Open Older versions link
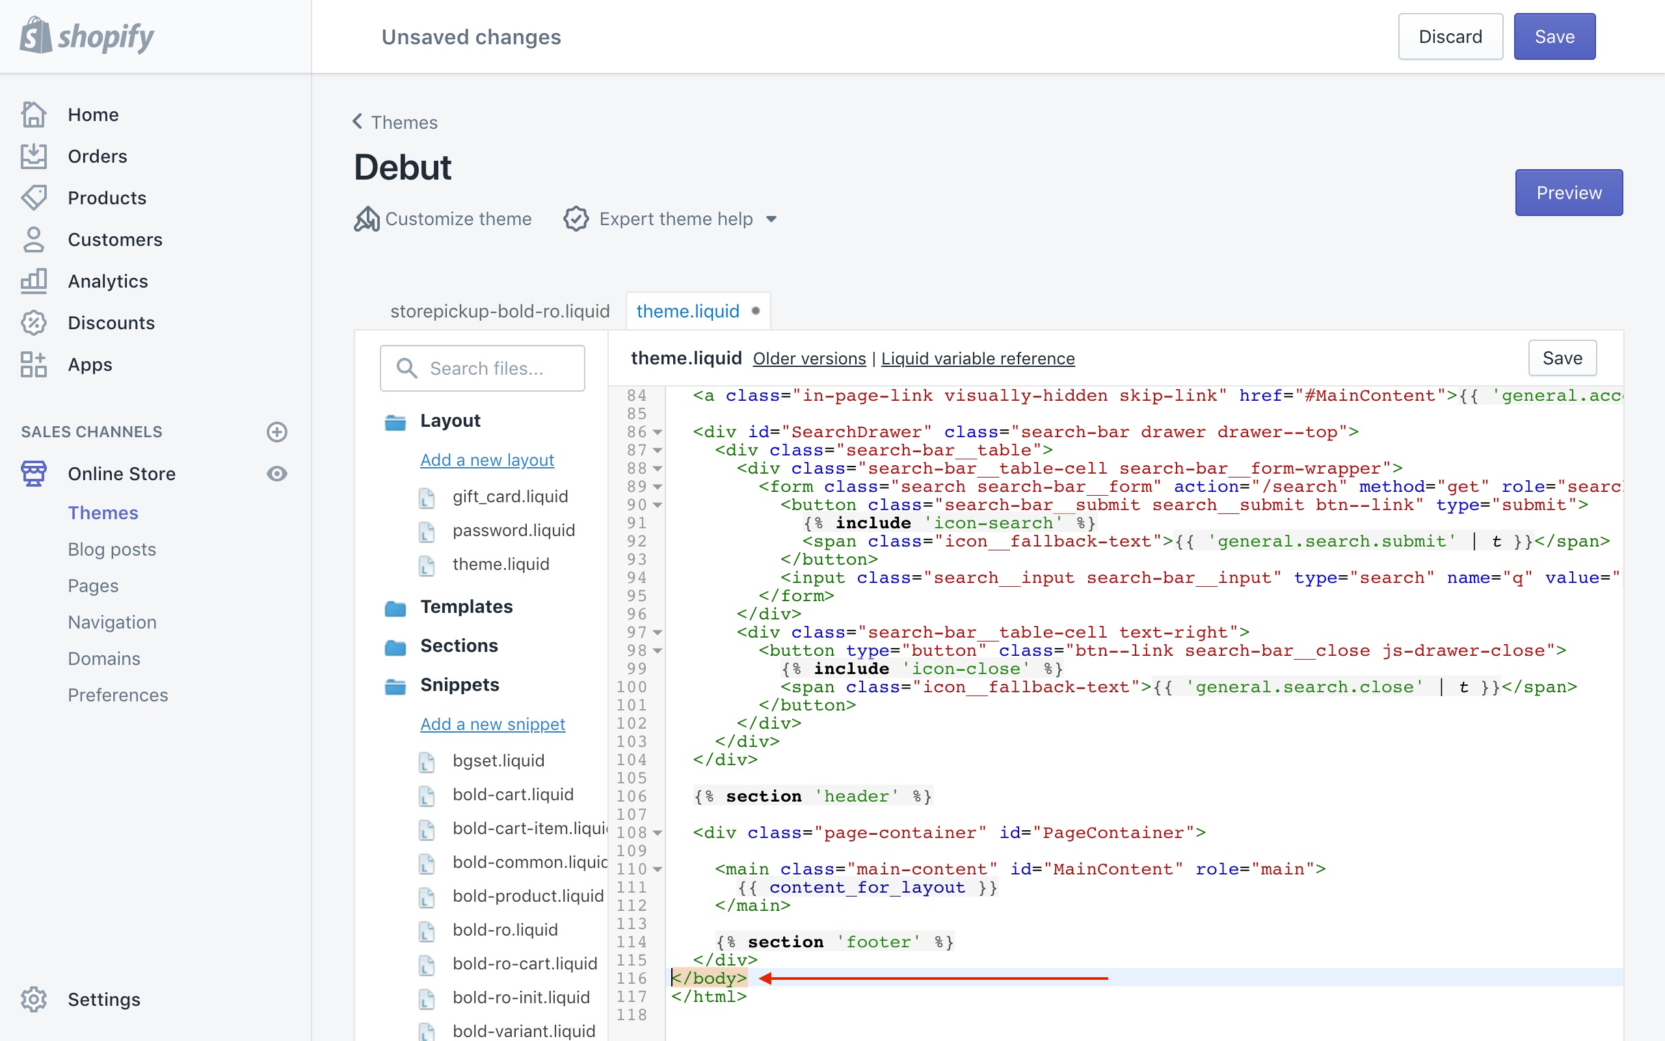 click(809, 358)
